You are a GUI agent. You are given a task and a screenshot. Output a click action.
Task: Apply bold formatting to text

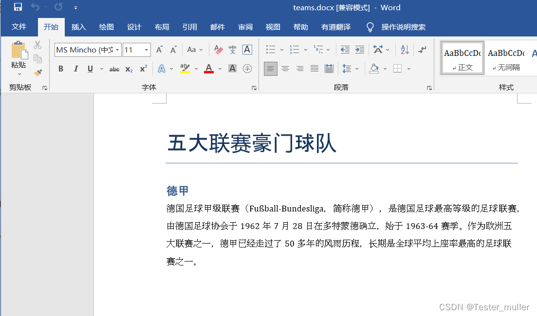pos(60,69)
